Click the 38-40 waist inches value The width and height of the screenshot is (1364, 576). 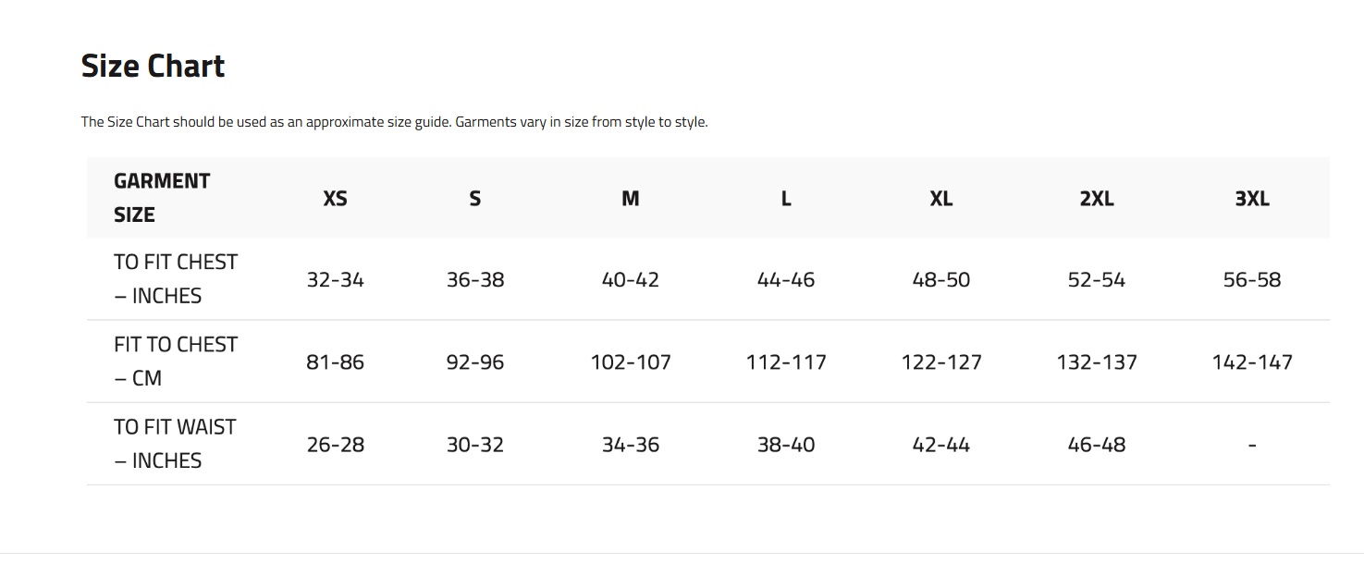(x=786, y=445)
